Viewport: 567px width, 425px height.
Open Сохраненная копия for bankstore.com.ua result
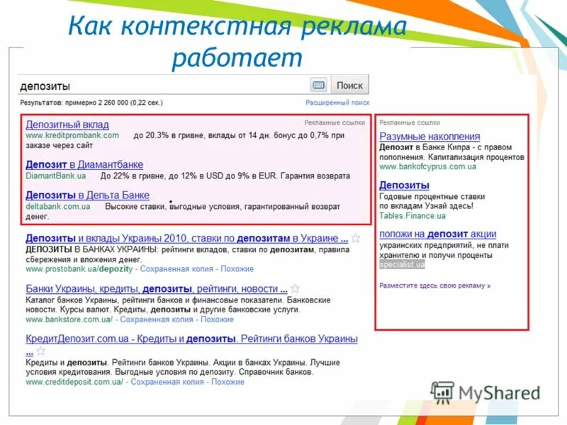(x=157, y=319)
